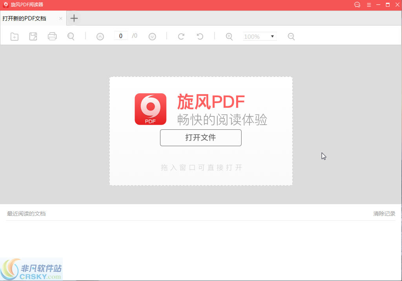Screen dimensions: 402x281
Task: Maximize the 旋风PDF阅读器 window
Action: click(387, 5)
